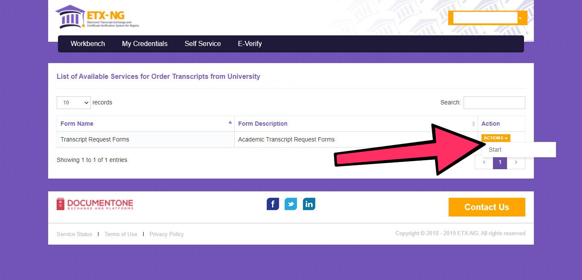Open the Self Service menu

tap(202, 43)
